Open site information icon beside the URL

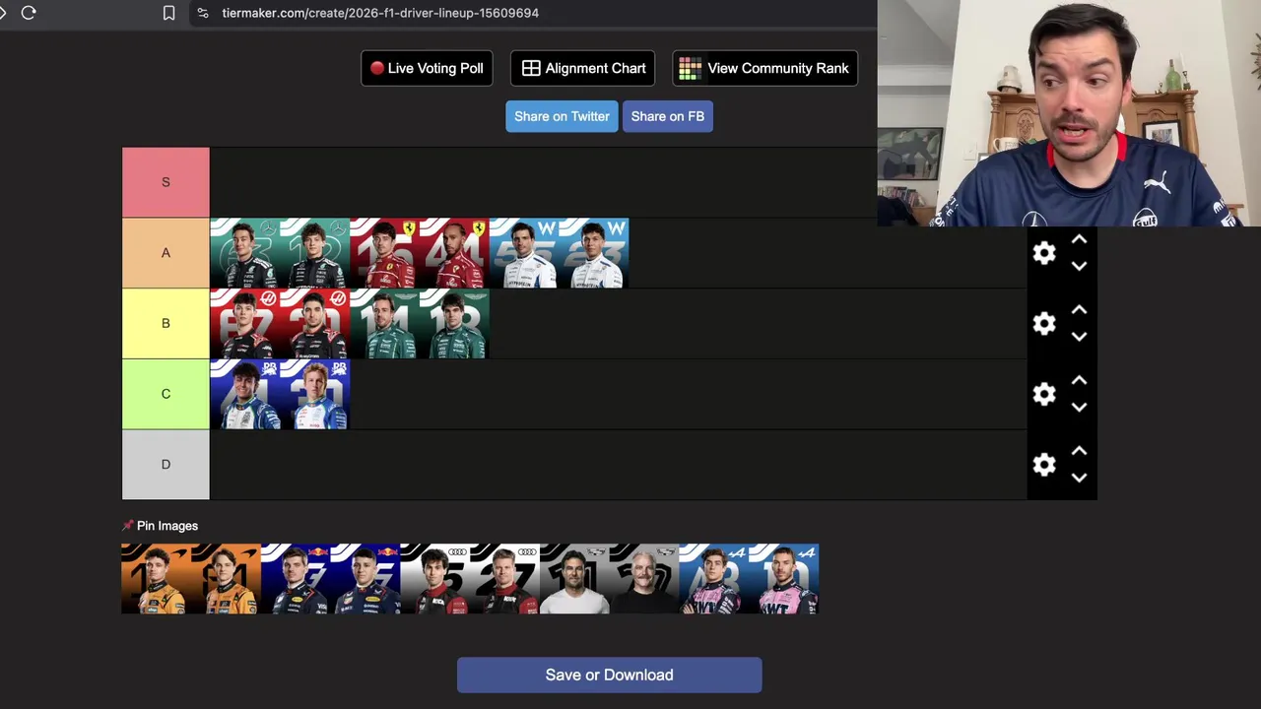(x=203, y=13)
